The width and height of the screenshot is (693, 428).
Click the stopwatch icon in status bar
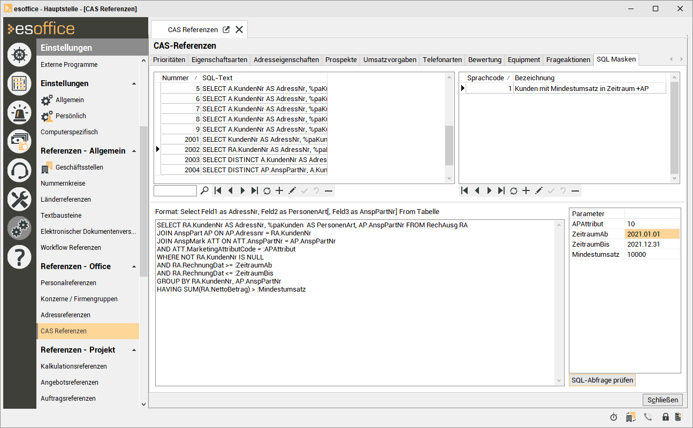pyautogui.click(x=614, y=417)
